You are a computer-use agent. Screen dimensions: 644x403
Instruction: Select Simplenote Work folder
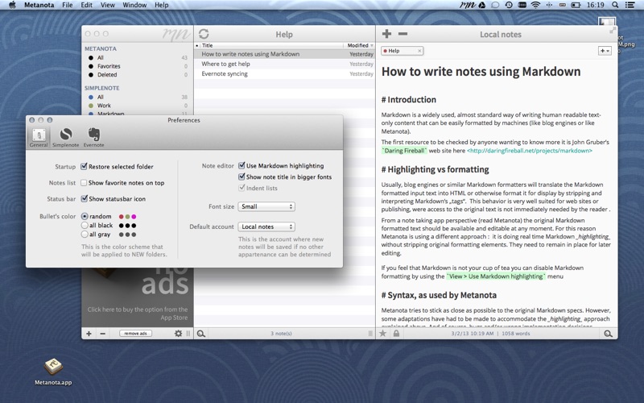click(138, 106)
